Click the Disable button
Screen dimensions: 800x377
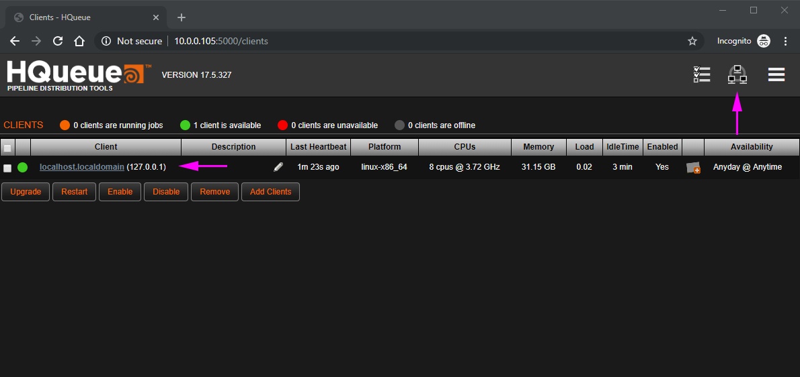point(166,192)
